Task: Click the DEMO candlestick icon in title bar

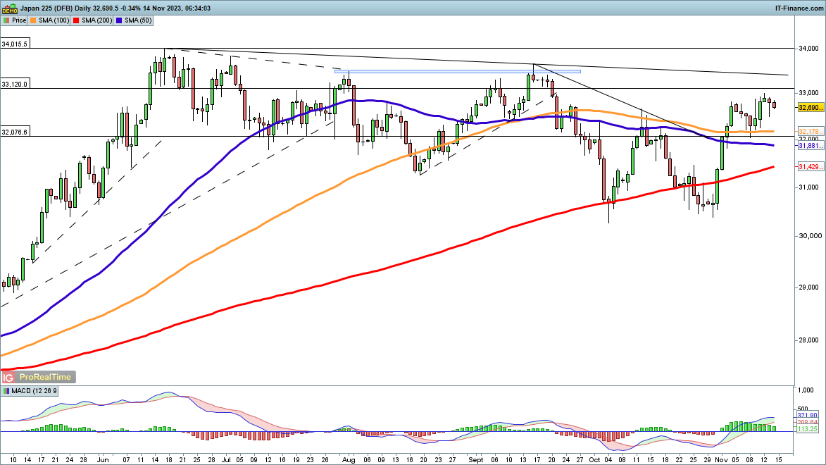Action: (x=9, y=8)
